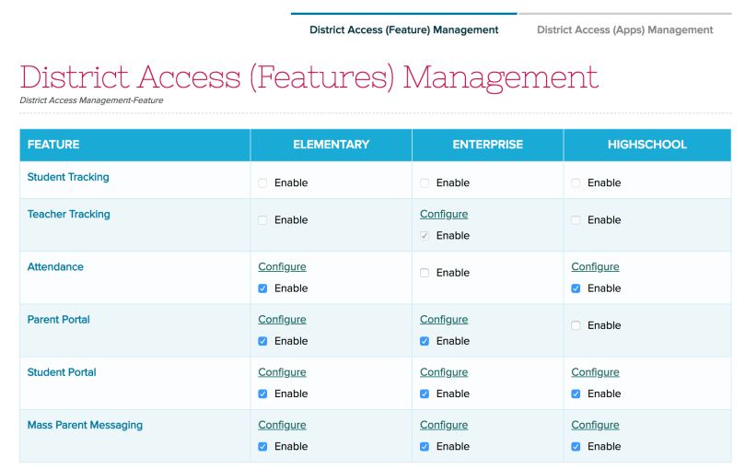Enable Student Tracking for Enterprise
This screenshot has width=745, height=470.
pyautogui.click(x=425, y=183)
